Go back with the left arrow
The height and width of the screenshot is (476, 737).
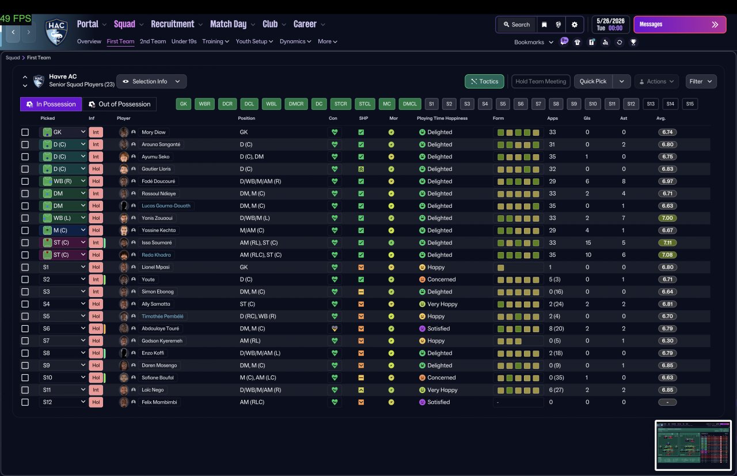tap(13, 32)
